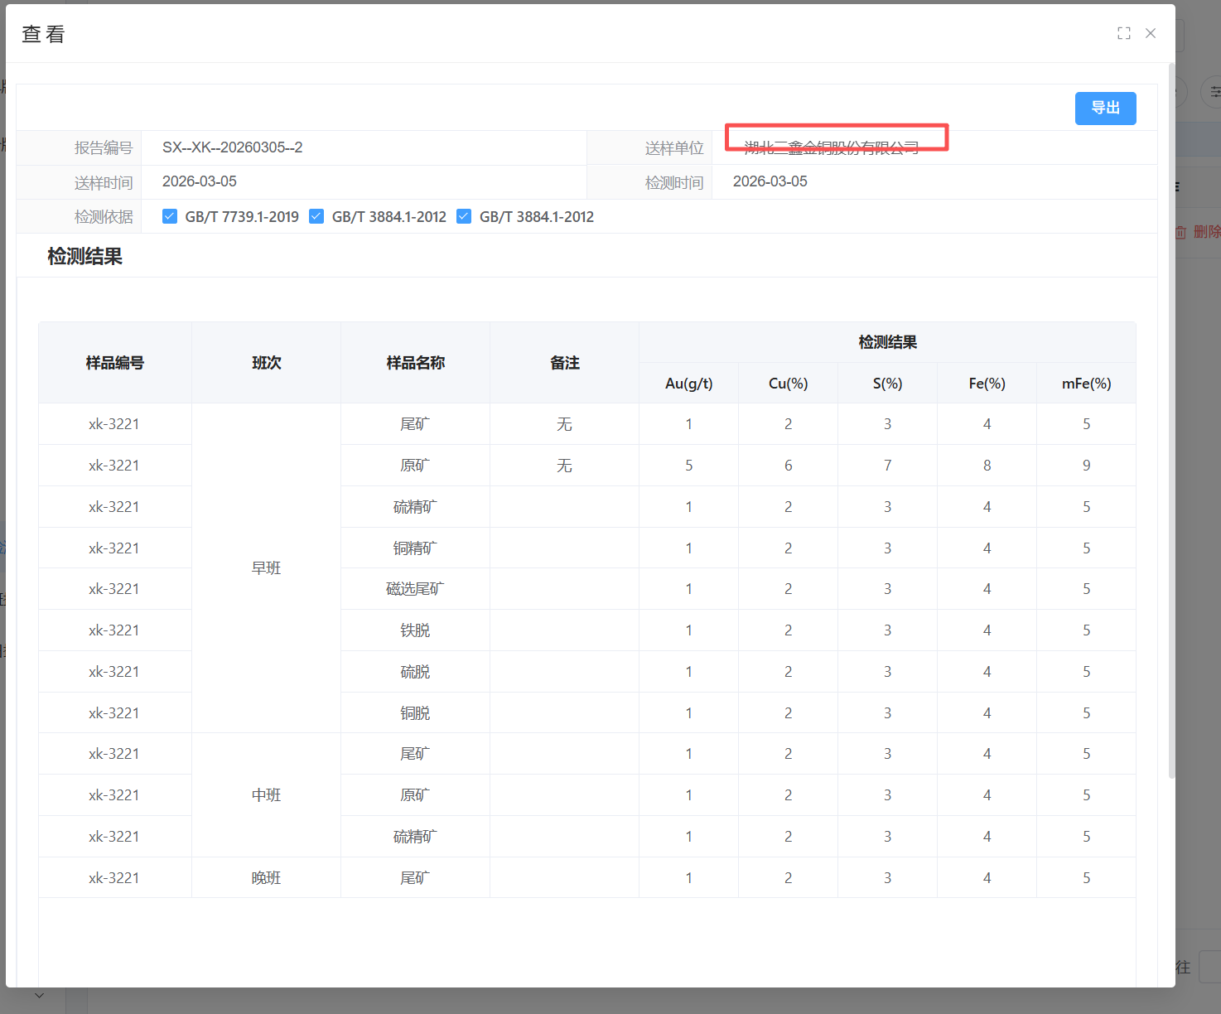Screen dimensions: 1221x1014
Task: Select the 早班 shift cell
Action: coord(266,568)
